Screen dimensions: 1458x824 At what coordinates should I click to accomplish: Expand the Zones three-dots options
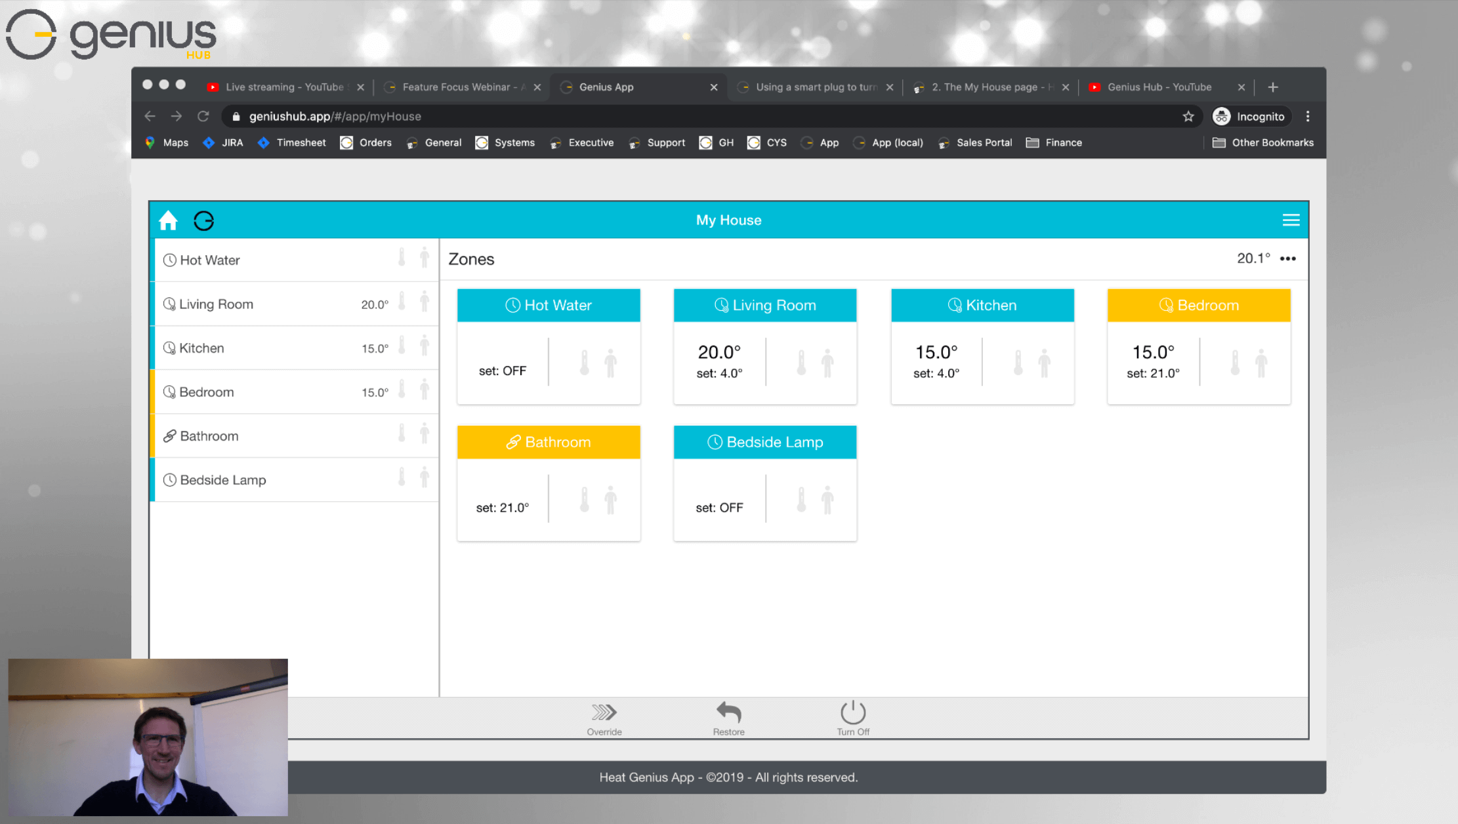point(1287,258)
